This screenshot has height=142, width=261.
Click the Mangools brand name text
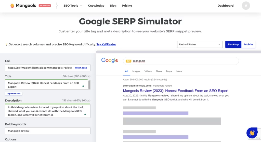[x=26, y=6]
